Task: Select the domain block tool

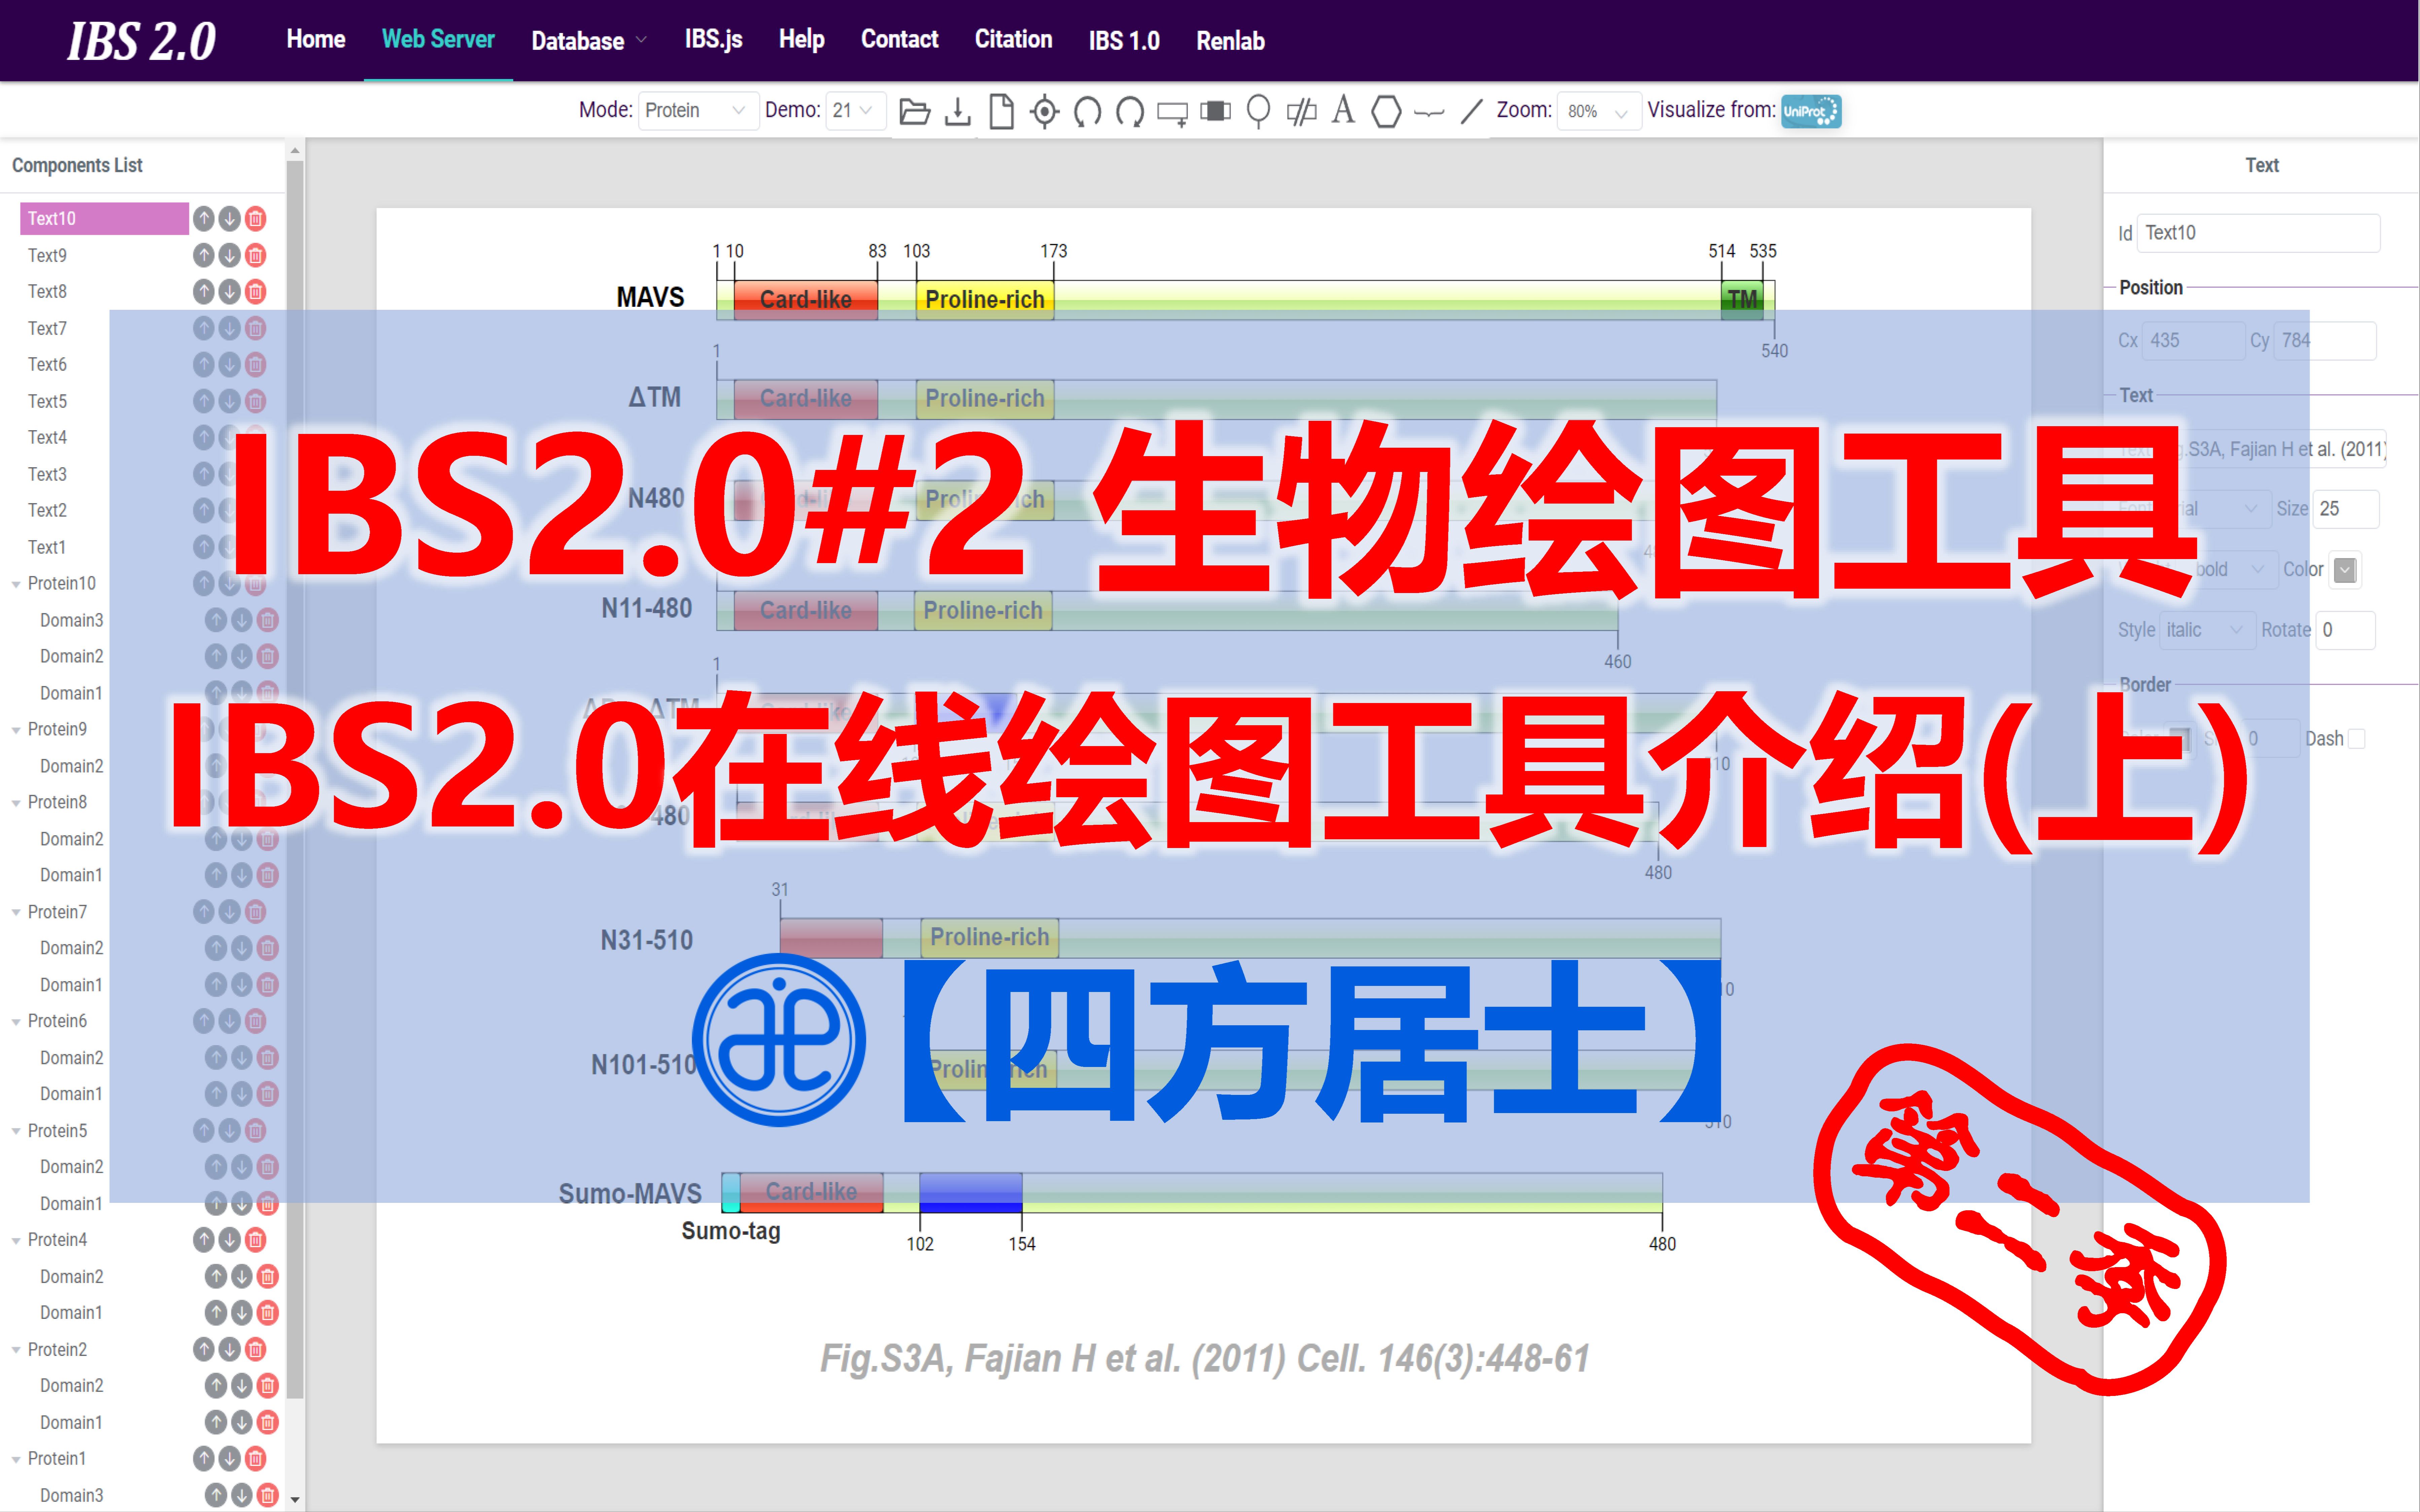Action: point(1215,111)
